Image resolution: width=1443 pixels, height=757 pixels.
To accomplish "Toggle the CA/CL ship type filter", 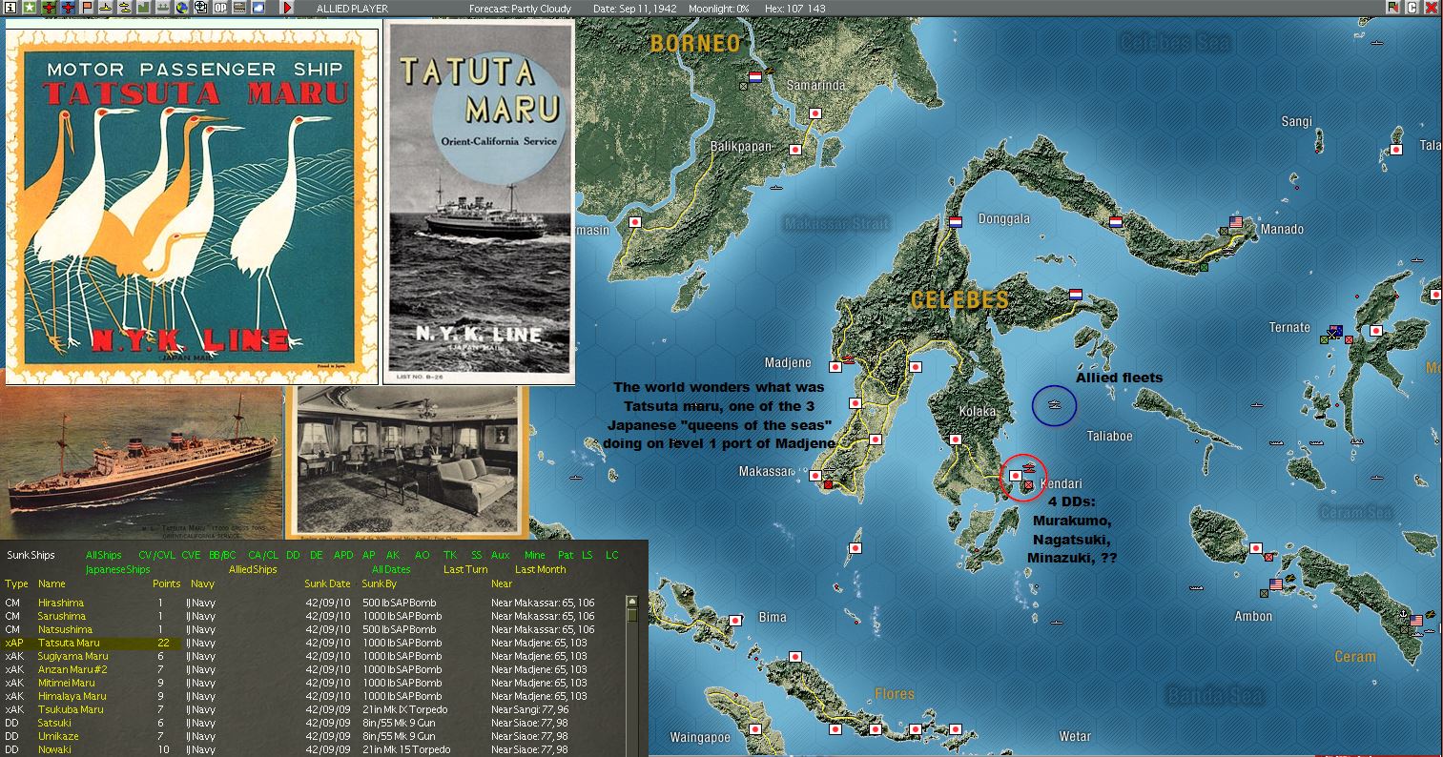I will 263,555.
